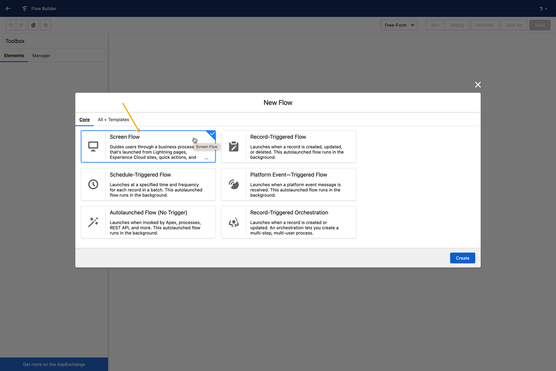Click the back arrow in Flow Builder header
This screenshot has width=556, height=371.
[8, 8]
